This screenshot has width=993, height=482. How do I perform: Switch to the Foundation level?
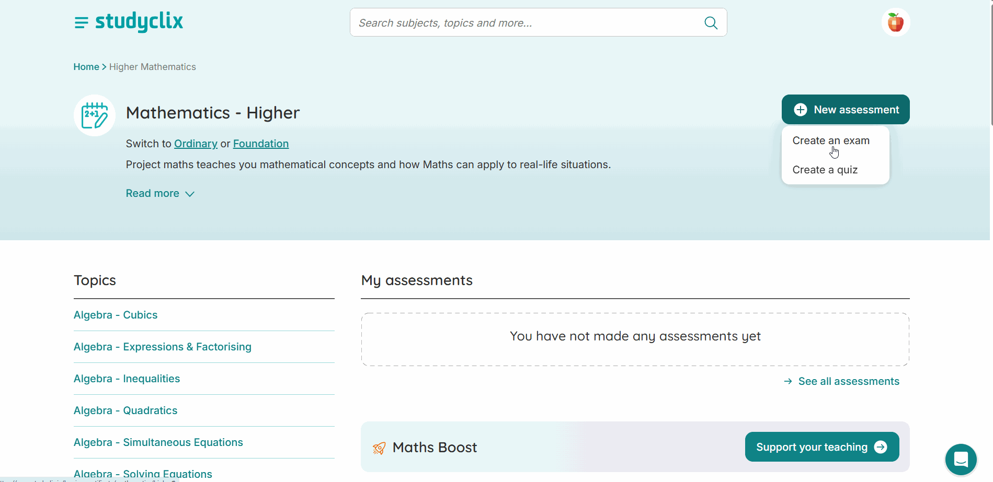click(x=260, y=144)
